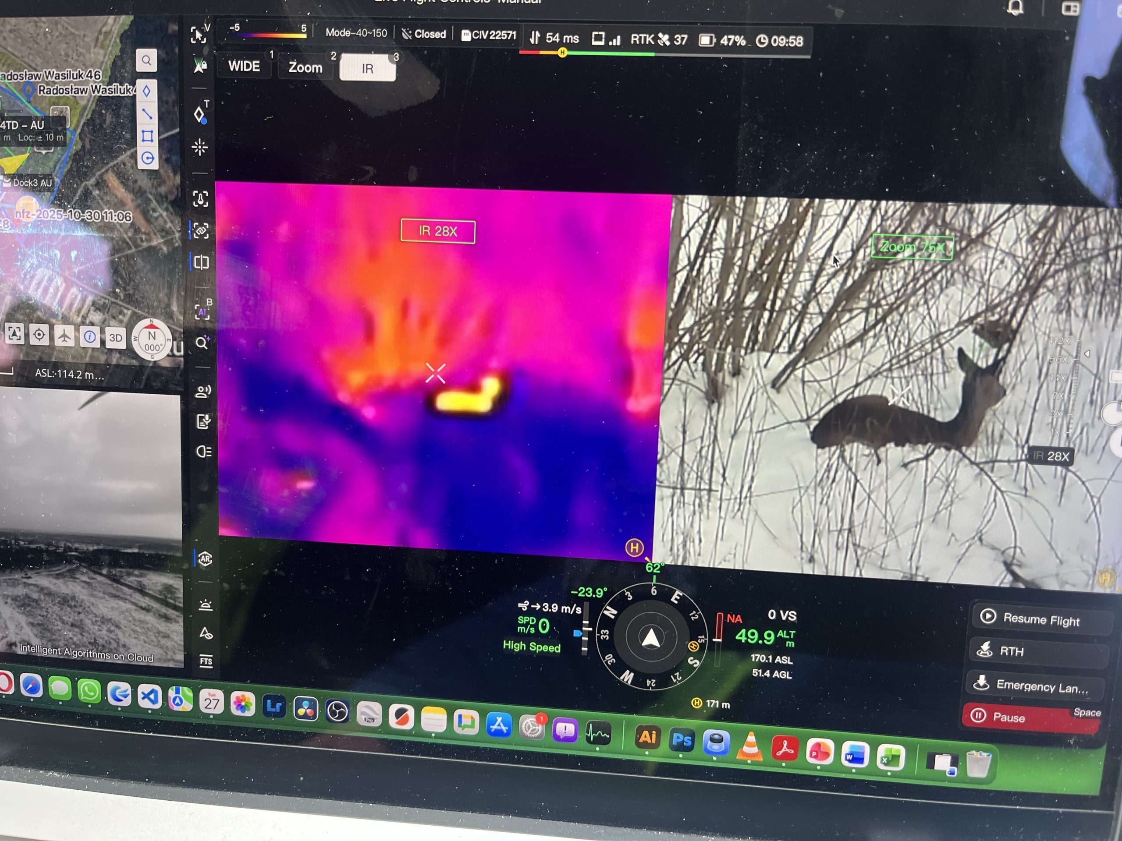Toggle the AR overlay icon

point(205,558)
